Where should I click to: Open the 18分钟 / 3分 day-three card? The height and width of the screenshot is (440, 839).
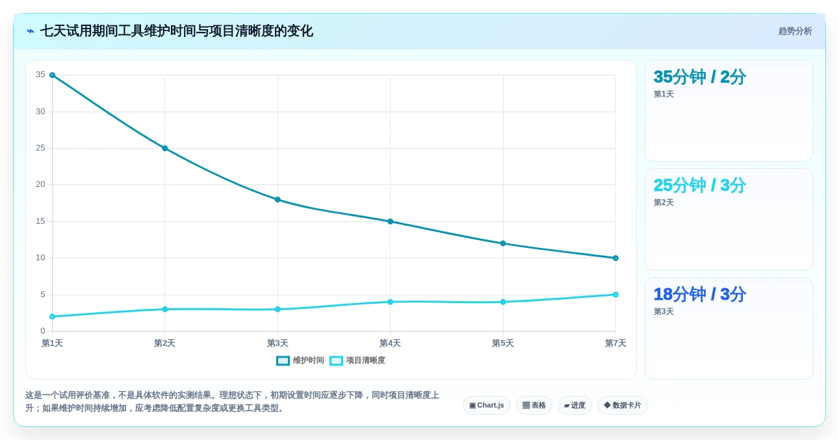[729, 328]
